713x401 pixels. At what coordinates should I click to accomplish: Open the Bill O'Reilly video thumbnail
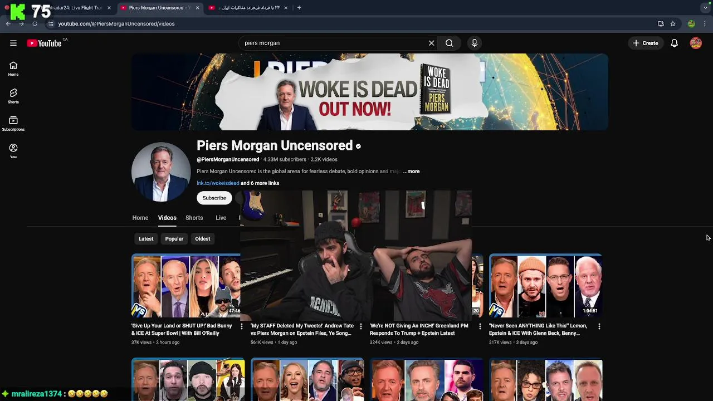(186, 286)
